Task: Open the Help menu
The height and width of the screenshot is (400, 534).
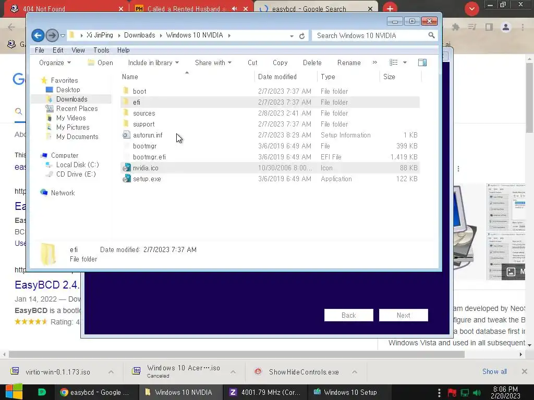Action: point(123,50)
